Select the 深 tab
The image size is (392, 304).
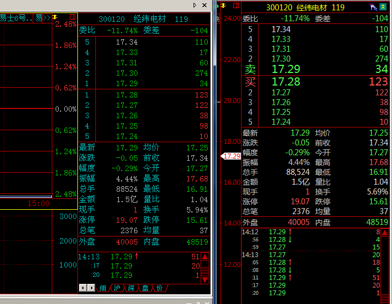pyautogui.click(x=131, y=288)
